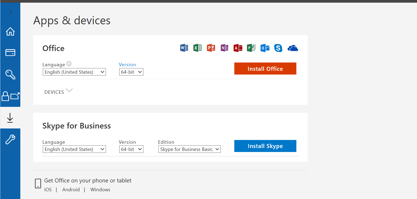Click the Office section heading
Screen dimensions: 417x199
pos(53,48)
